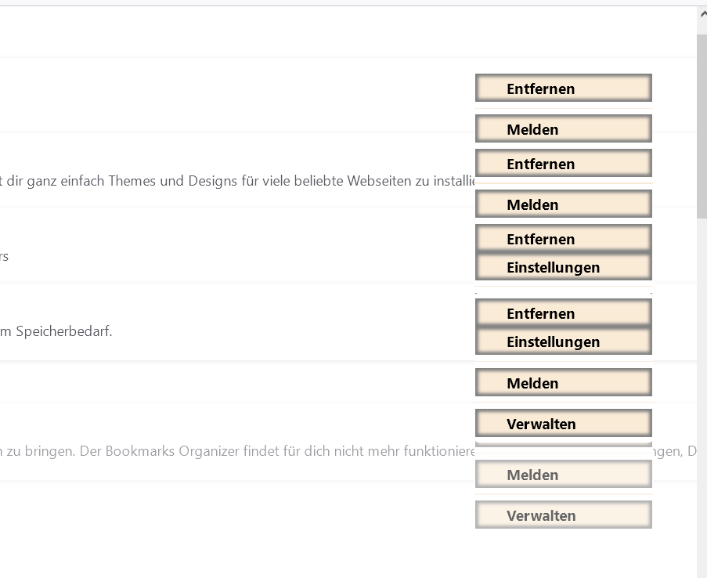Open Einstellungen beside the Speicherbedarf text

click(x=563, y=341)
